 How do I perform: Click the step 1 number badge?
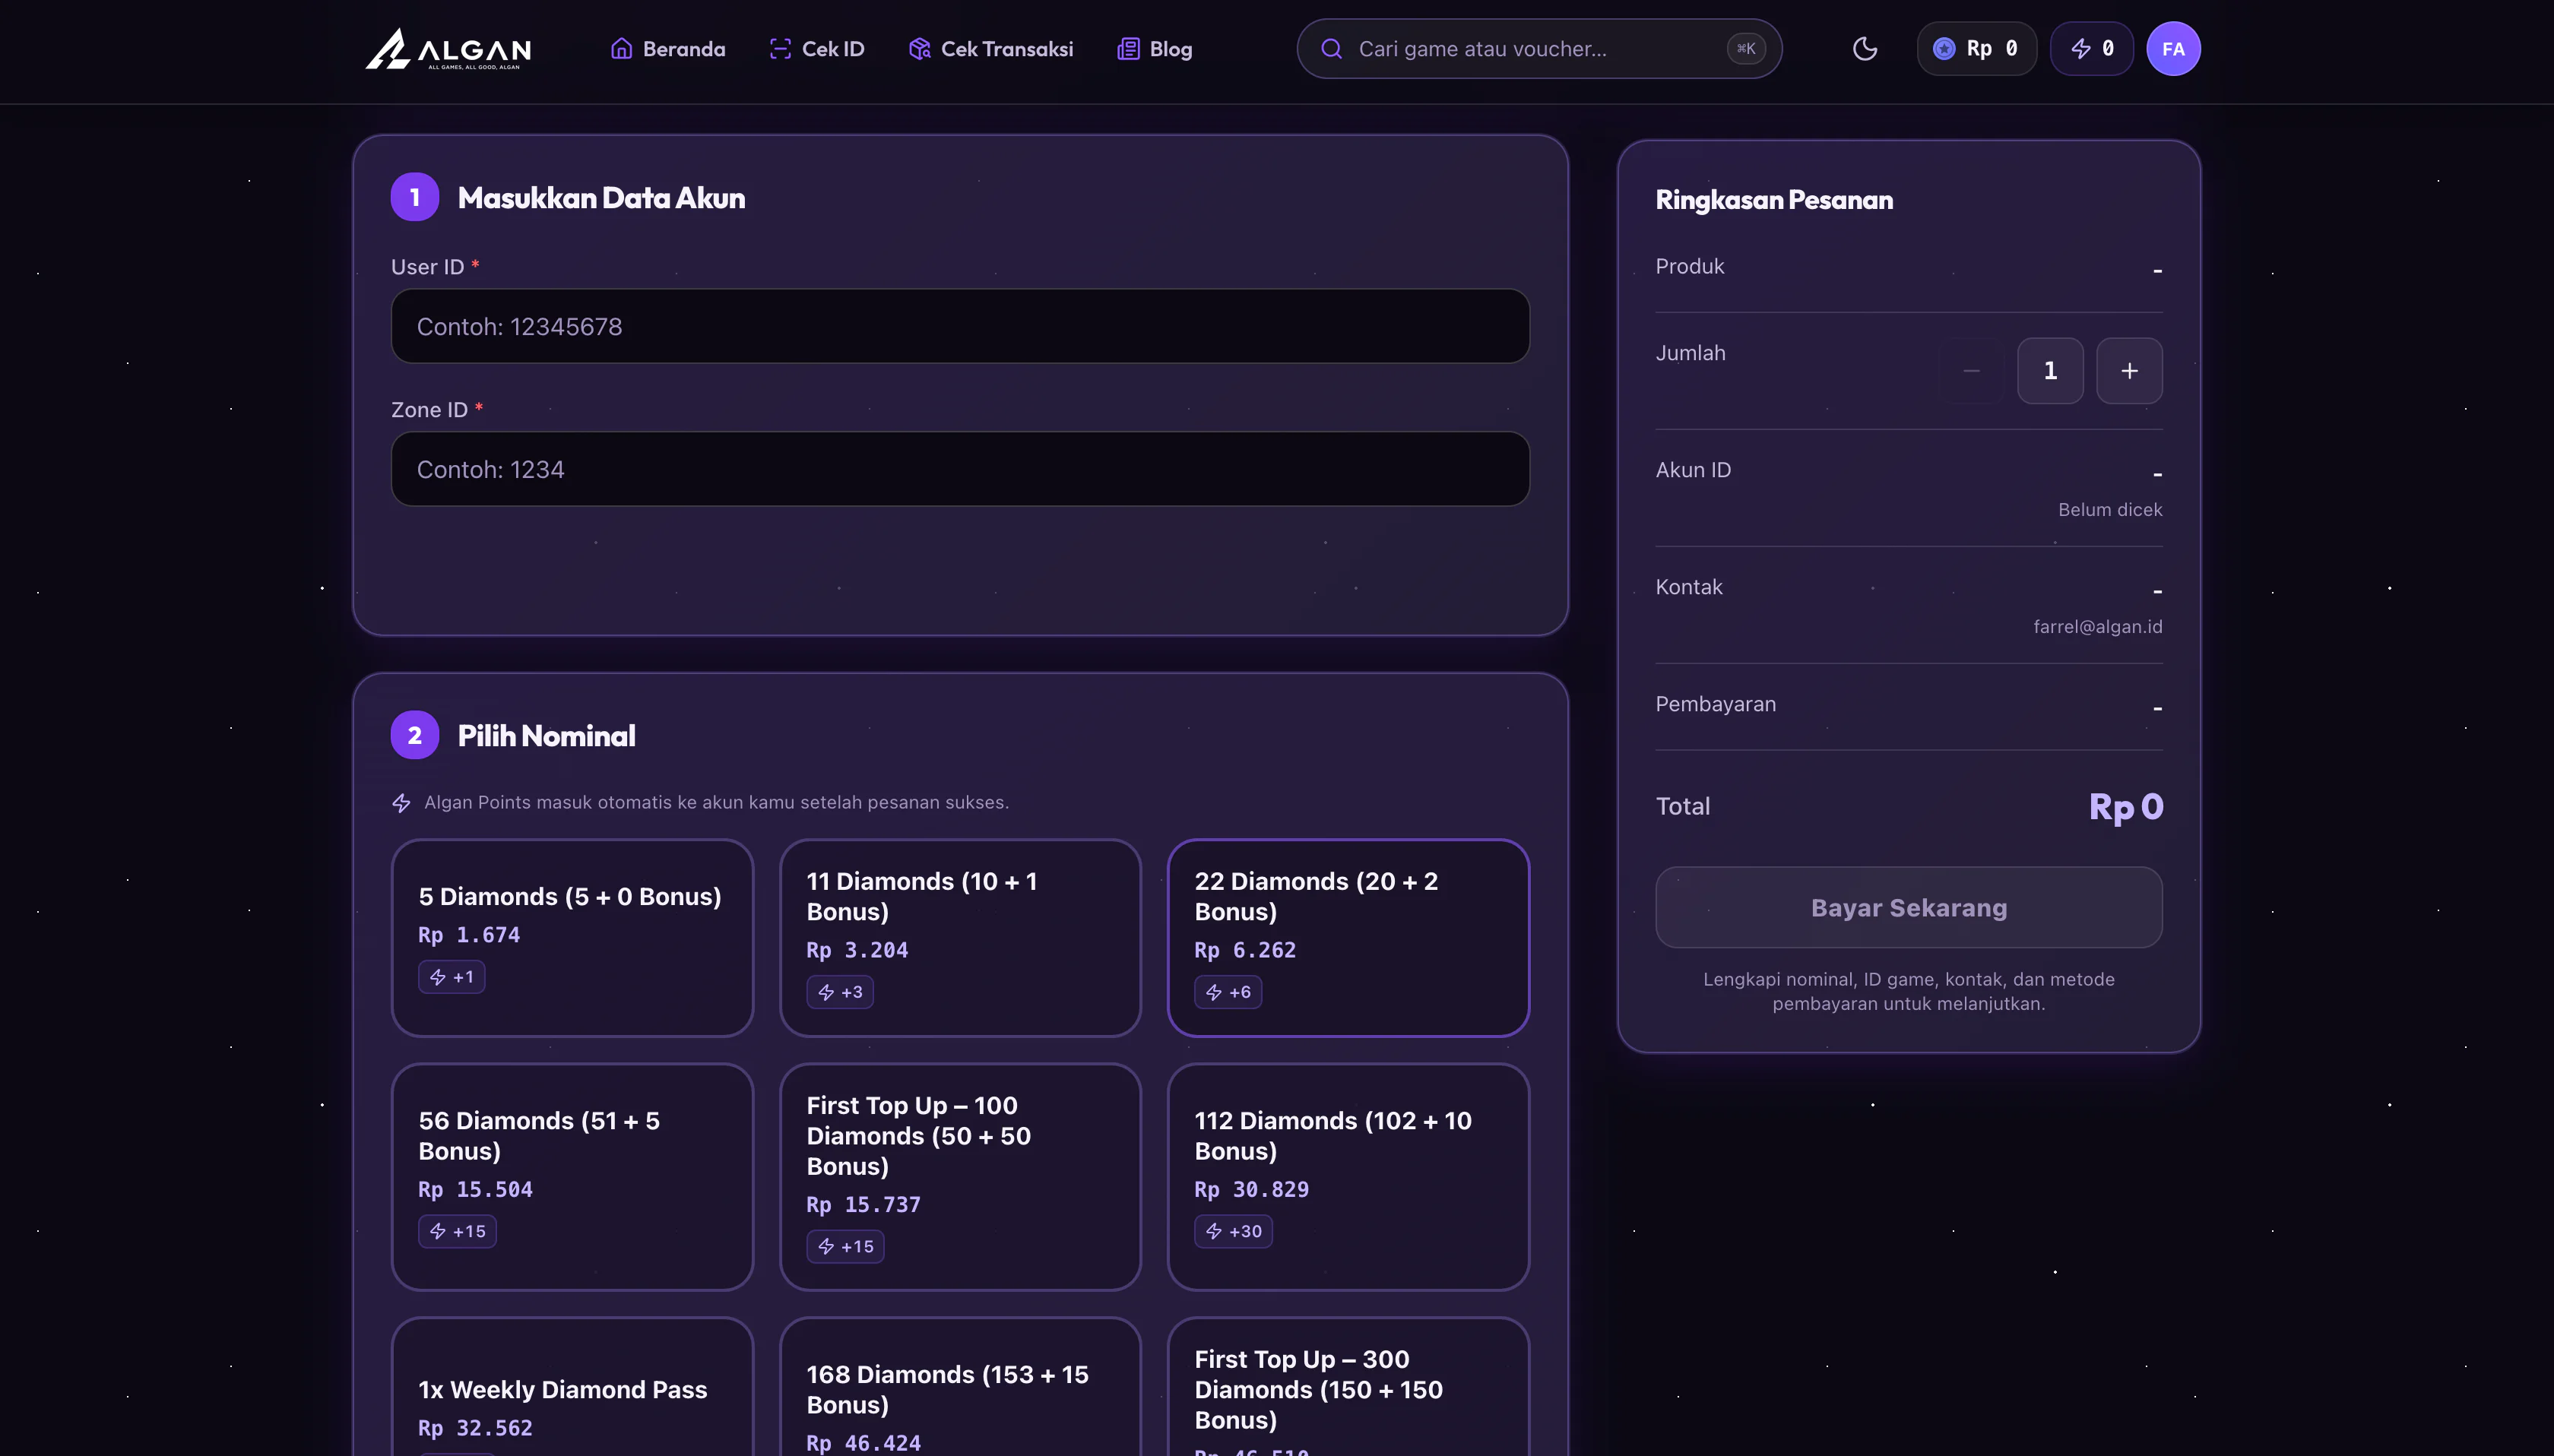tap(415, 197)
